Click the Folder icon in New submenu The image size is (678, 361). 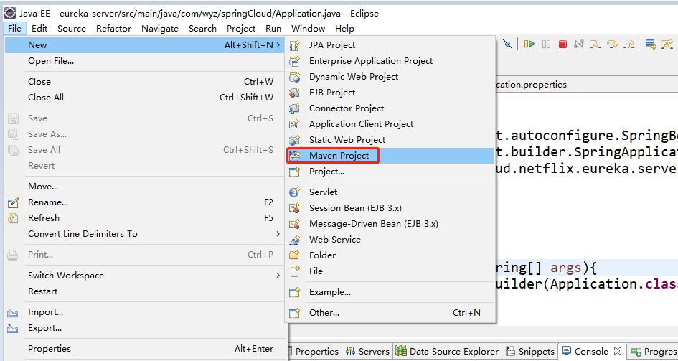(x=294, y=255)
